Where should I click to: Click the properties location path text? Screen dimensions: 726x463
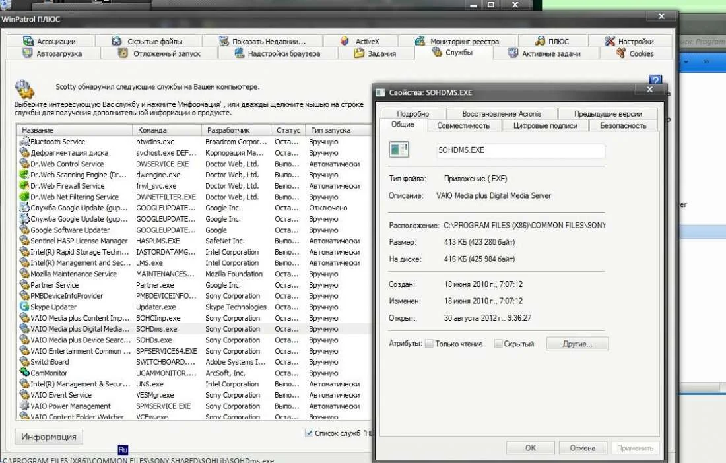[525, 226]
